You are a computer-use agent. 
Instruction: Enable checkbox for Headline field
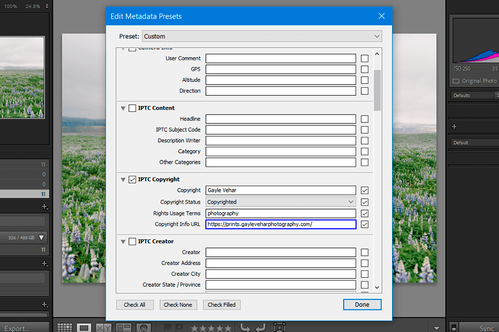tap(365, 119)
